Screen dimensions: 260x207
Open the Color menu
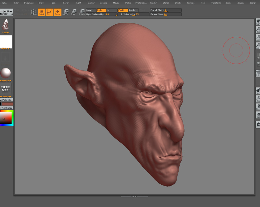16,3
